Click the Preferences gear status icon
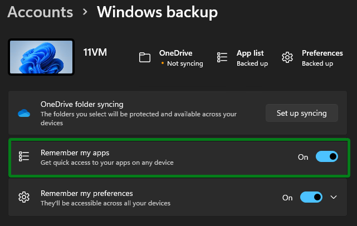The width and height of the screenshot is (357, 226). [287, 57]
